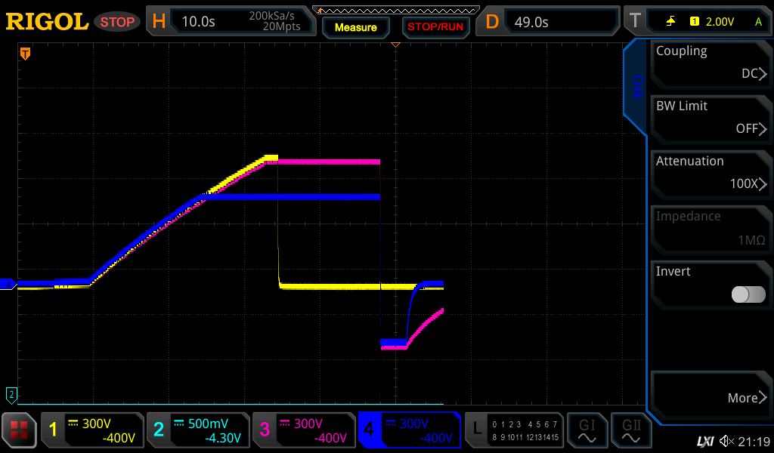774x453 pixels.
Task: Click the waveform memory position bar
Action: [395, 10]
